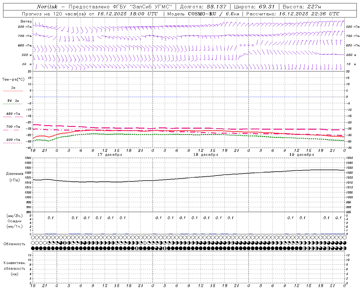Click the 'Широта: 69.31' latitude value
The image size is (361, 288).
click(x=254, y=7)
